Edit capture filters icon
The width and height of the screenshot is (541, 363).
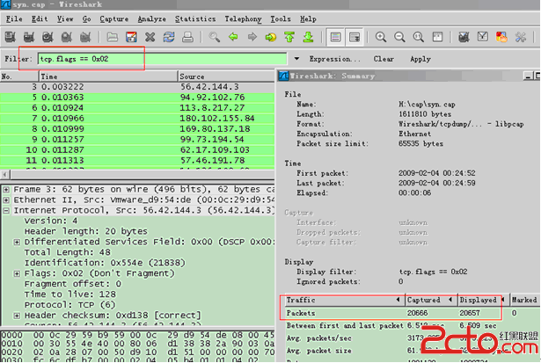pos(464,37)
